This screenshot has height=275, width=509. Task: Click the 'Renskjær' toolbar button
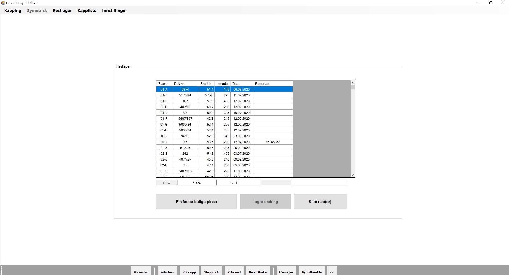pos(286,272)
